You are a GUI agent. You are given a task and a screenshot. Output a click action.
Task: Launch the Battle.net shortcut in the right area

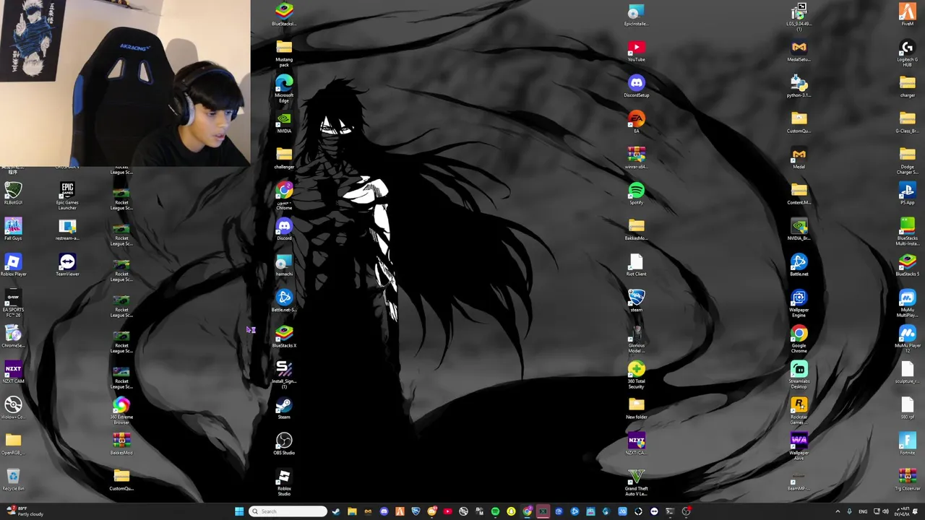click(799, 264)
